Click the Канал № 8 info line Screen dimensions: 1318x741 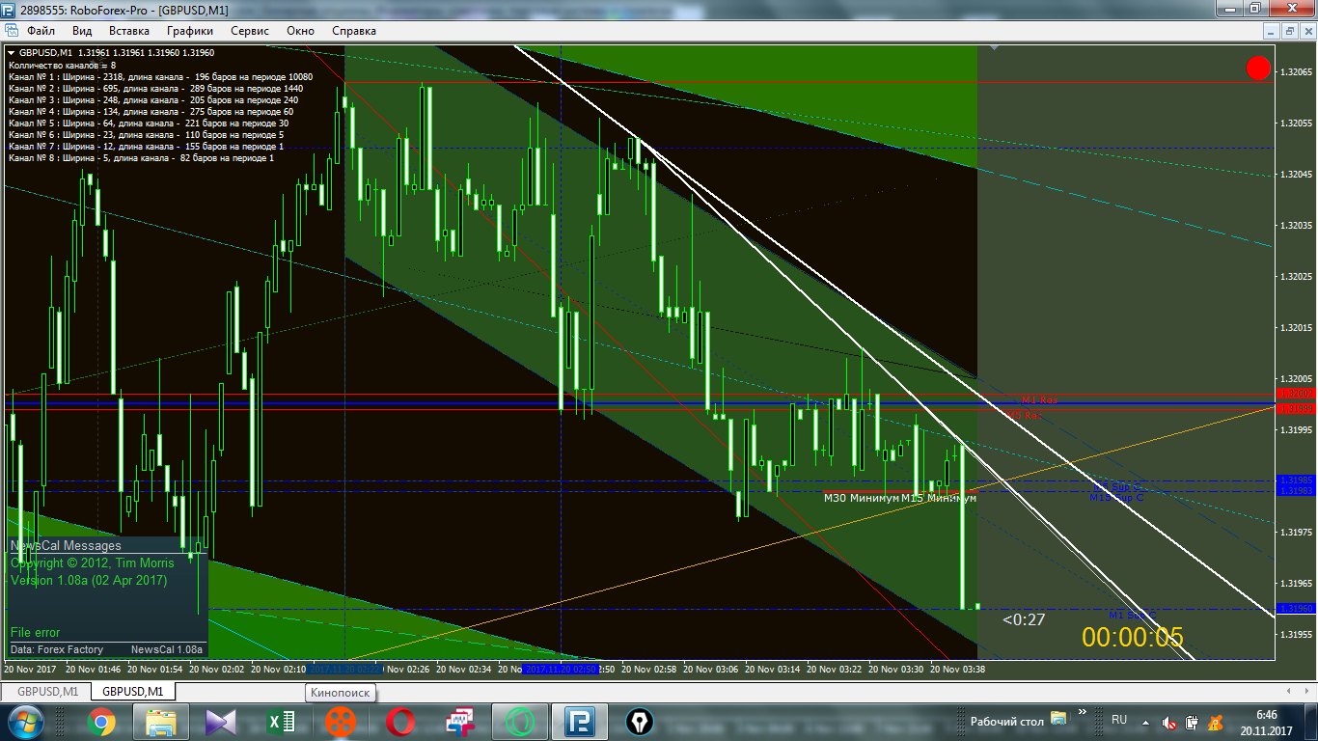pyautogui.click(x=142, y=157)
